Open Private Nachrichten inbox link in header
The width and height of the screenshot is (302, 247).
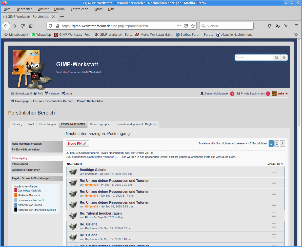tap(253, 93)
